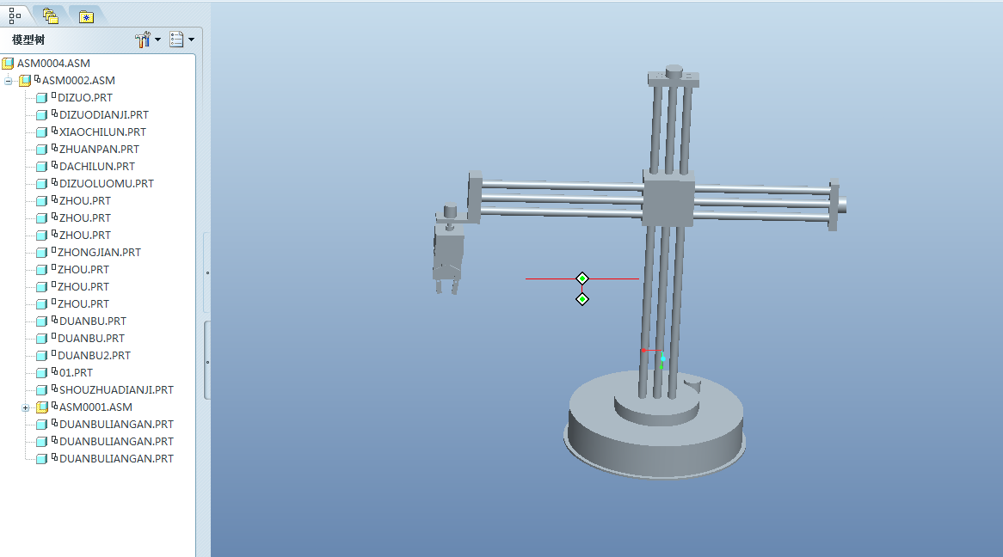Open the model tree tools hammer menu
1003x557 pixels.
148,40
